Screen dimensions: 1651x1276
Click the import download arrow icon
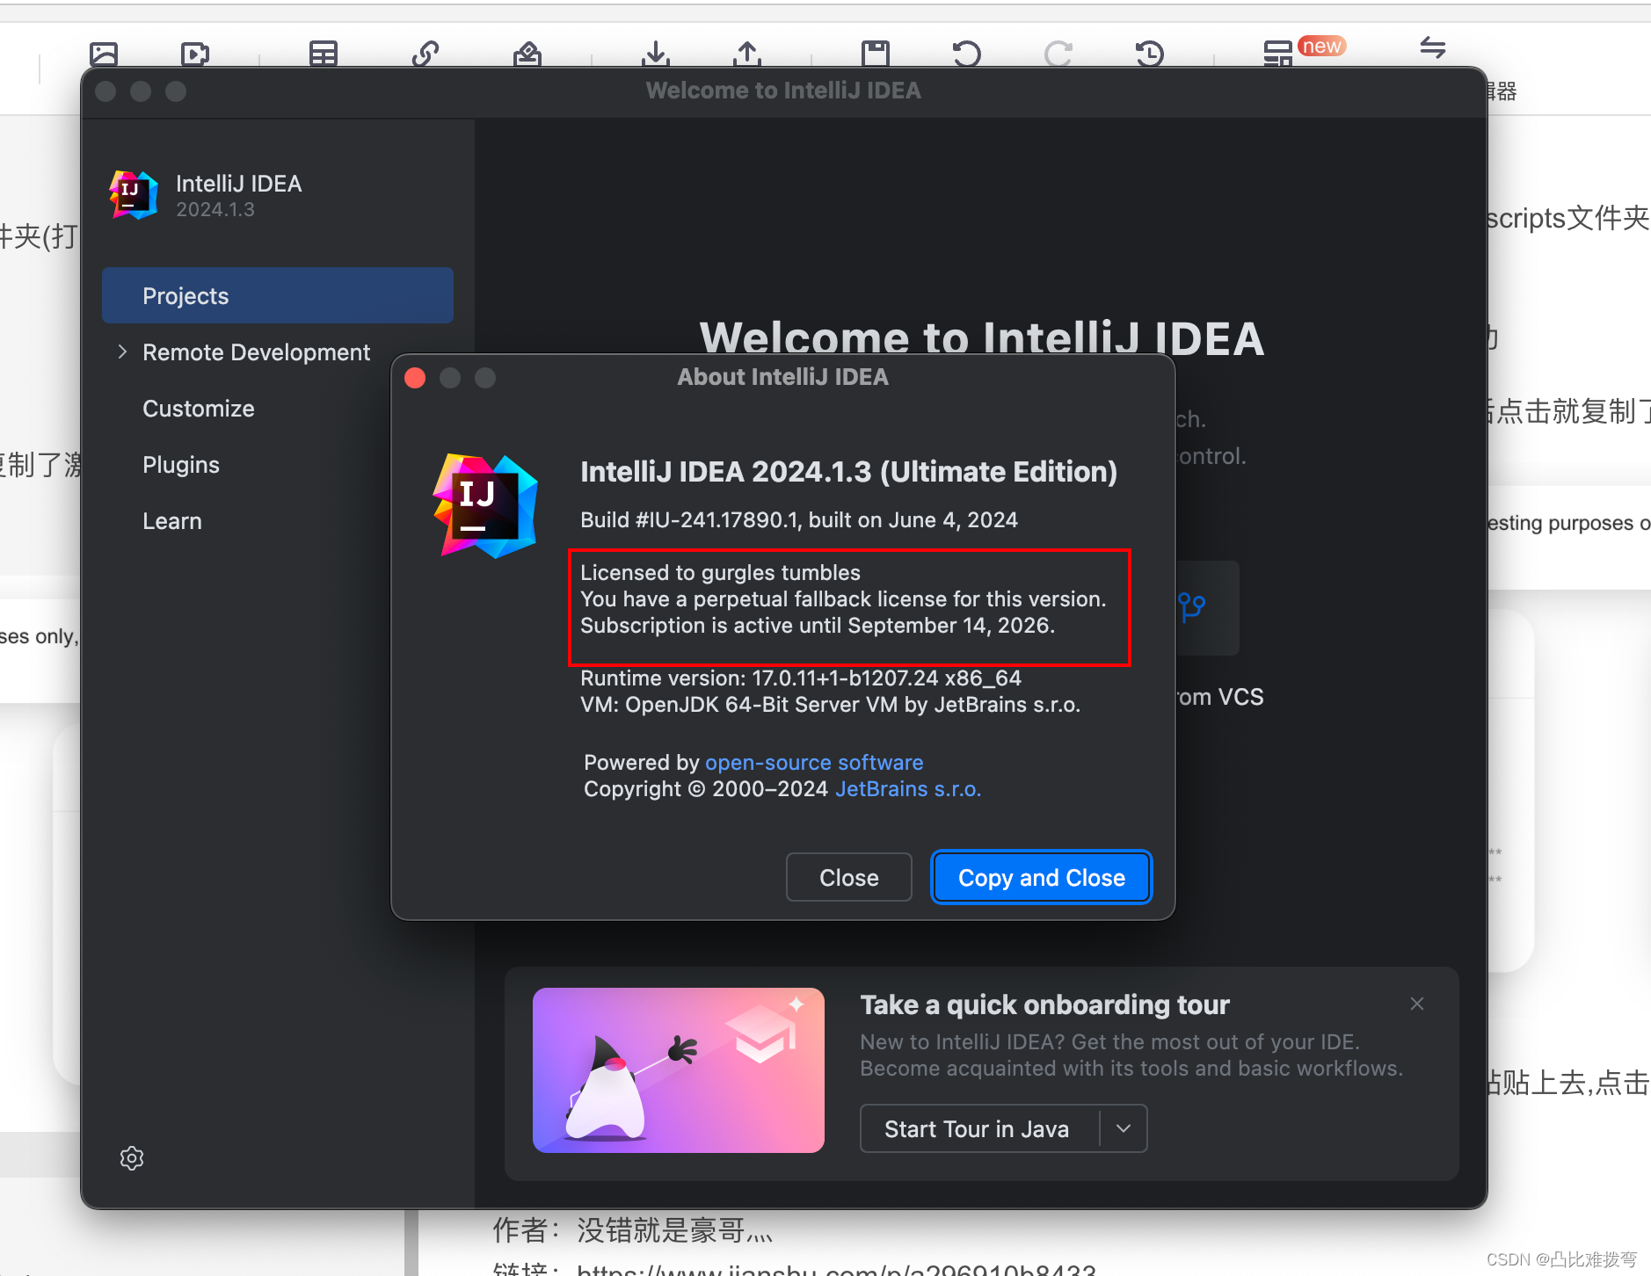coord(655,54)
